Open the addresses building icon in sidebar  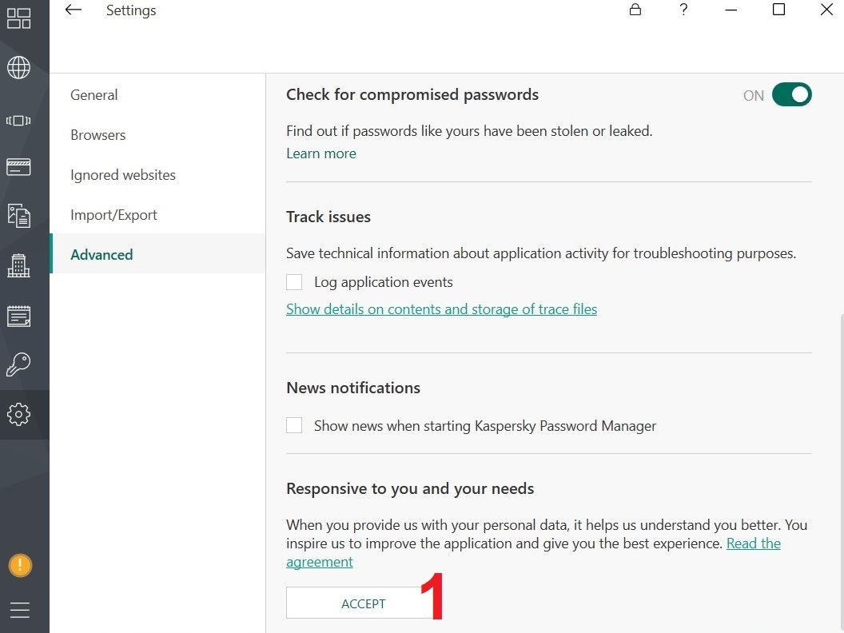point(19,265)
